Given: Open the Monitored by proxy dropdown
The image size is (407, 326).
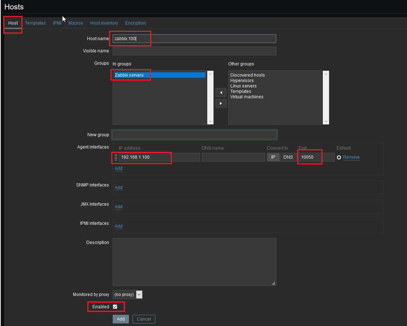Looking at the screenshot, I should 127,295.
